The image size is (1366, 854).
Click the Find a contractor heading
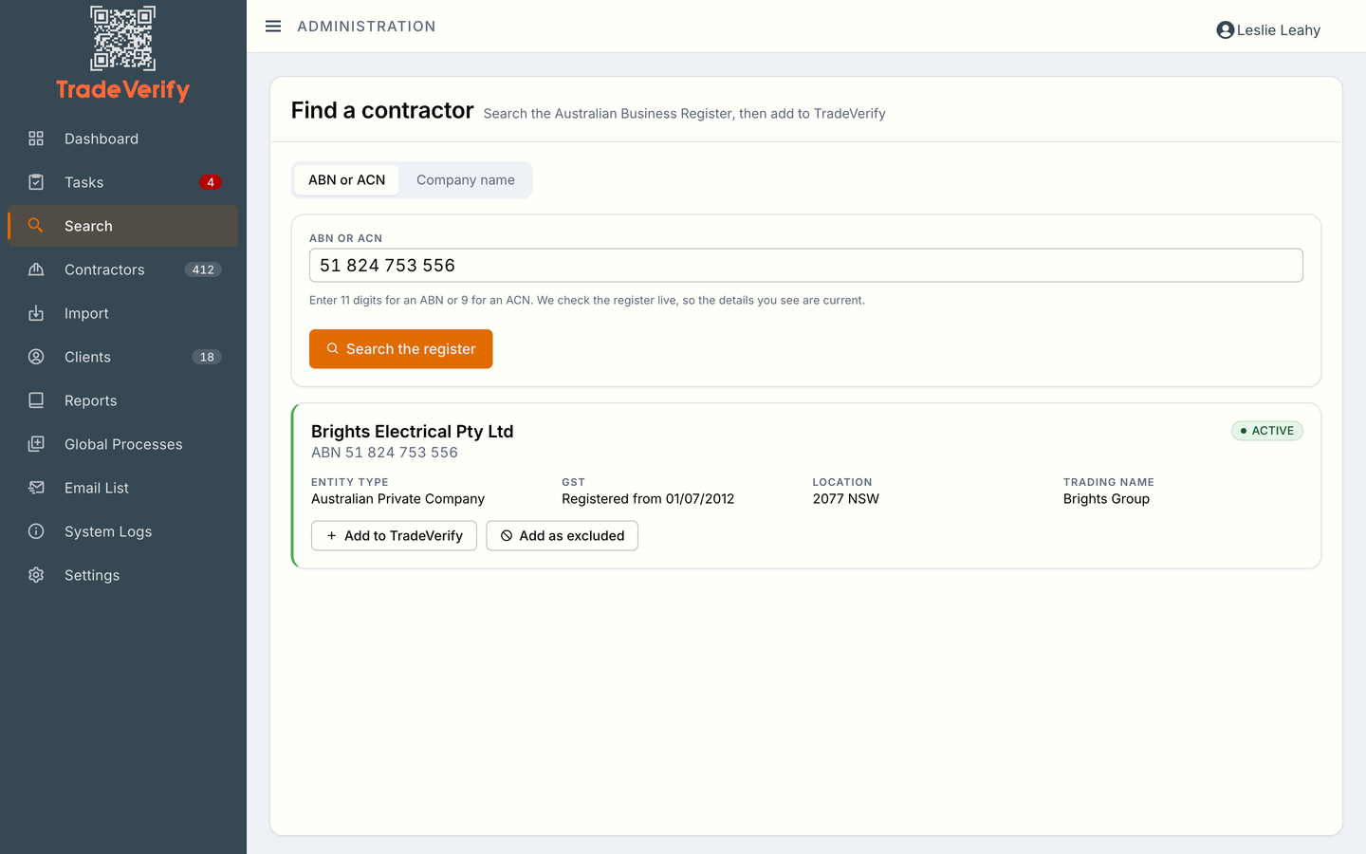[x=382, y=110]
